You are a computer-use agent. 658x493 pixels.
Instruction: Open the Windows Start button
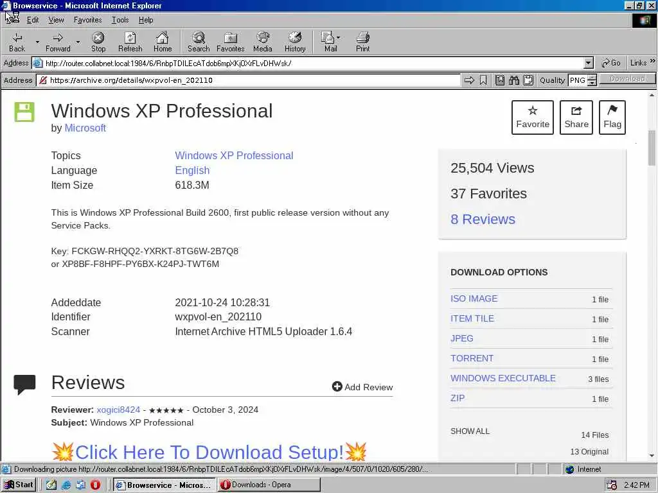(19, 485)
